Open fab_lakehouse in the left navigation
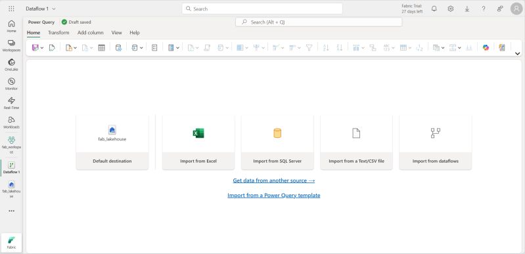The height and width of the screenshot is (254, 525). tap(11, 190)
